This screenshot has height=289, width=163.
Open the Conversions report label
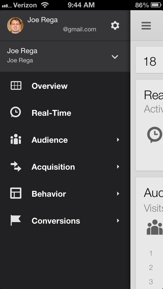coord(56,221)
